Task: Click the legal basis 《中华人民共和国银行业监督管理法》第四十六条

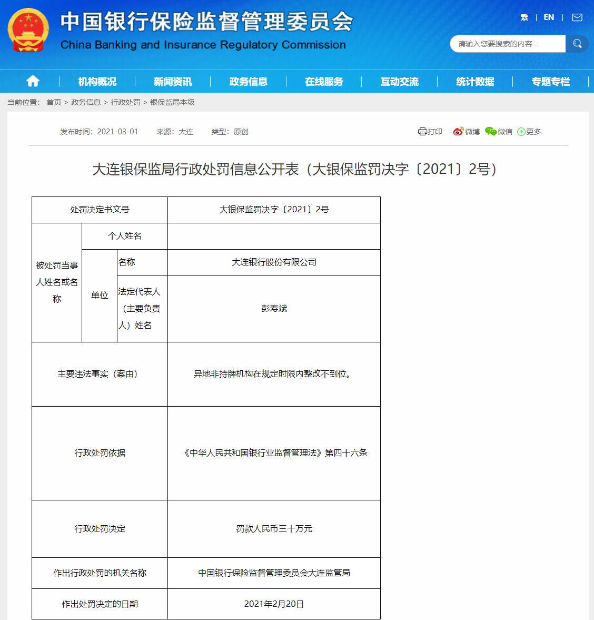Action: coord(274,452)
